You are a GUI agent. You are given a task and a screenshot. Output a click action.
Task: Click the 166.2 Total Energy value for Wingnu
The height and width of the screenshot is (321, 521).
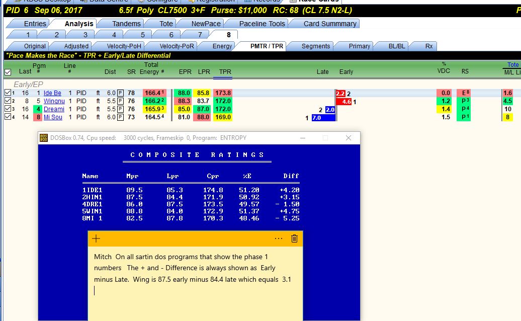tap(154, 101)
